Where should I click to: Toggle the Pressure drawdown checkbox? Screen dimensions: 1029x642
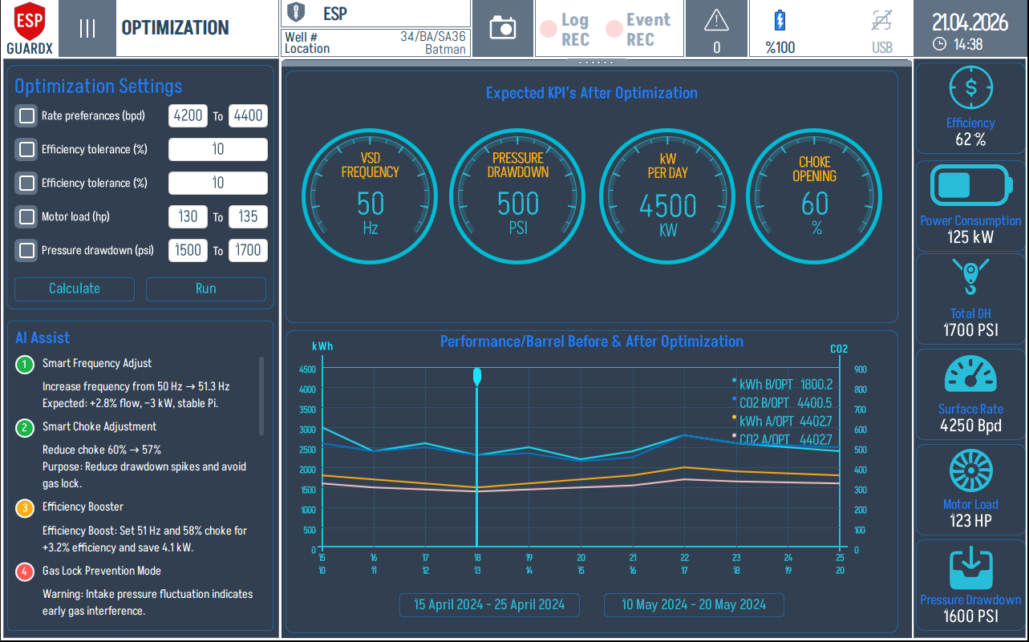[x=26, y=250]
